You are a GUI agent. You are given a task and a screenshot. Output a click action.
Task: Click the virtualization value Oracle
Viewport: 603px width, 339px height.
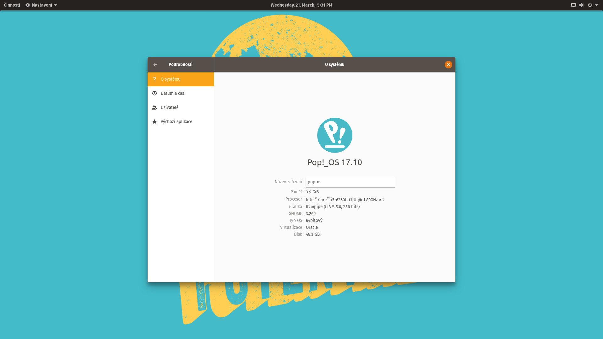click(x=312, y=227)
